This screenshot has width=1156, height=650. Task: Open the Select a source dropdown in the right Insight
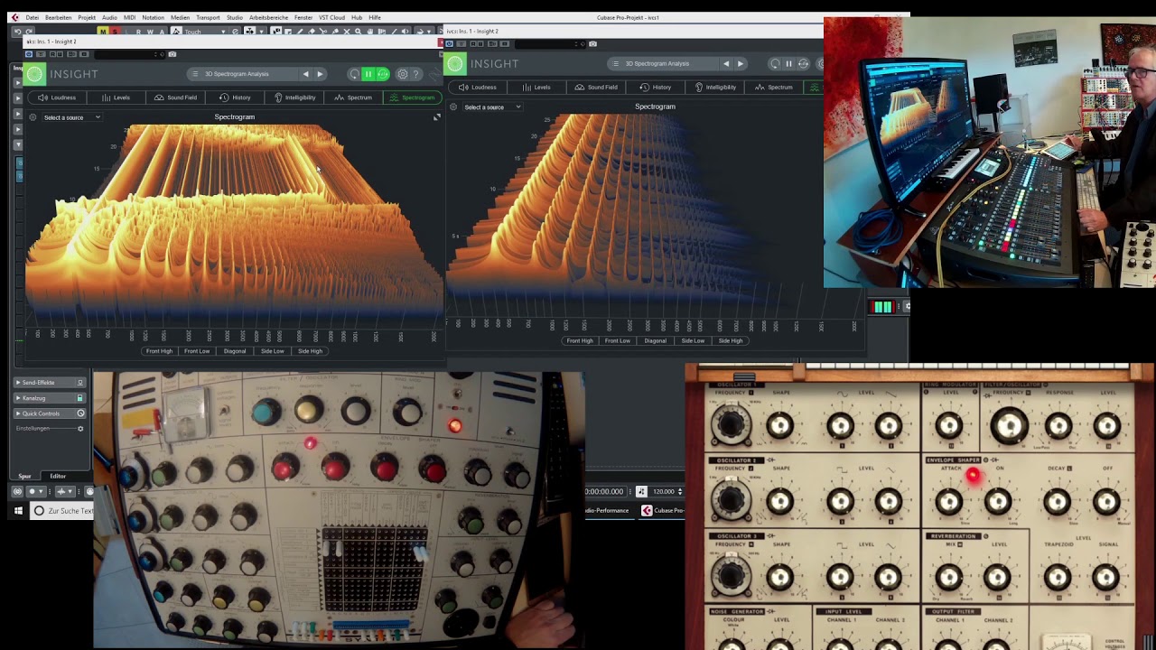coord(492,107)
